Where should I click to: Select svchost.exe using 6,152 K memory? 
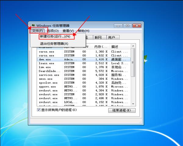click(84, 102)
